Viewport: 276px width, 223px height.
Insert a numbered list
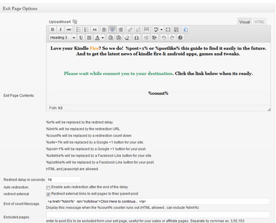pyautogui.click(x=86, y=29)
